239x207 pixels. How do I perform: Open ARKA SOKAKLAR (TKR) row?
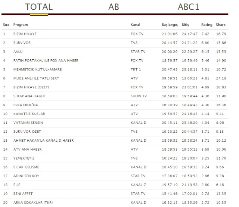33,203
